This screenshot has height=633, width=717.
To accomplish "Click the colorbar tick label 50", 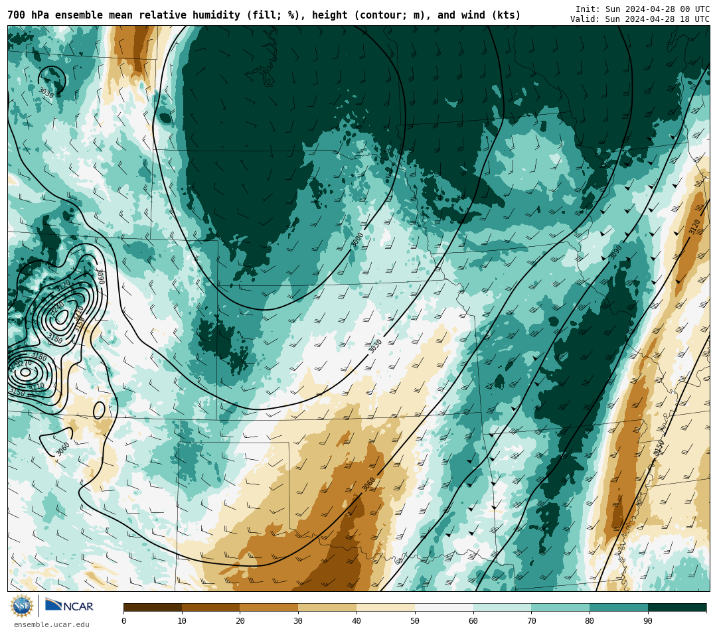I will coord(415,620).
